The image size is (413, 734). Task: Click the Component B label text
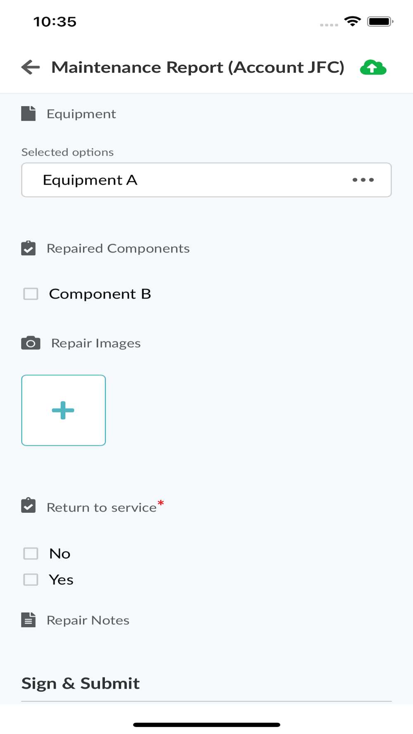click(100, 294)
